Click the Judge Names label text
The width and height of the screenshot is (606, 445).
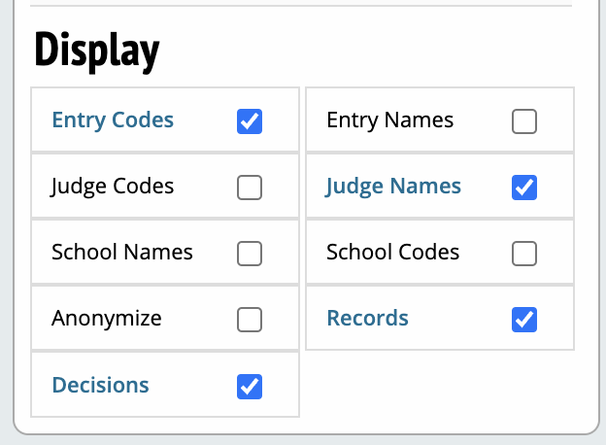coord(393,186)
